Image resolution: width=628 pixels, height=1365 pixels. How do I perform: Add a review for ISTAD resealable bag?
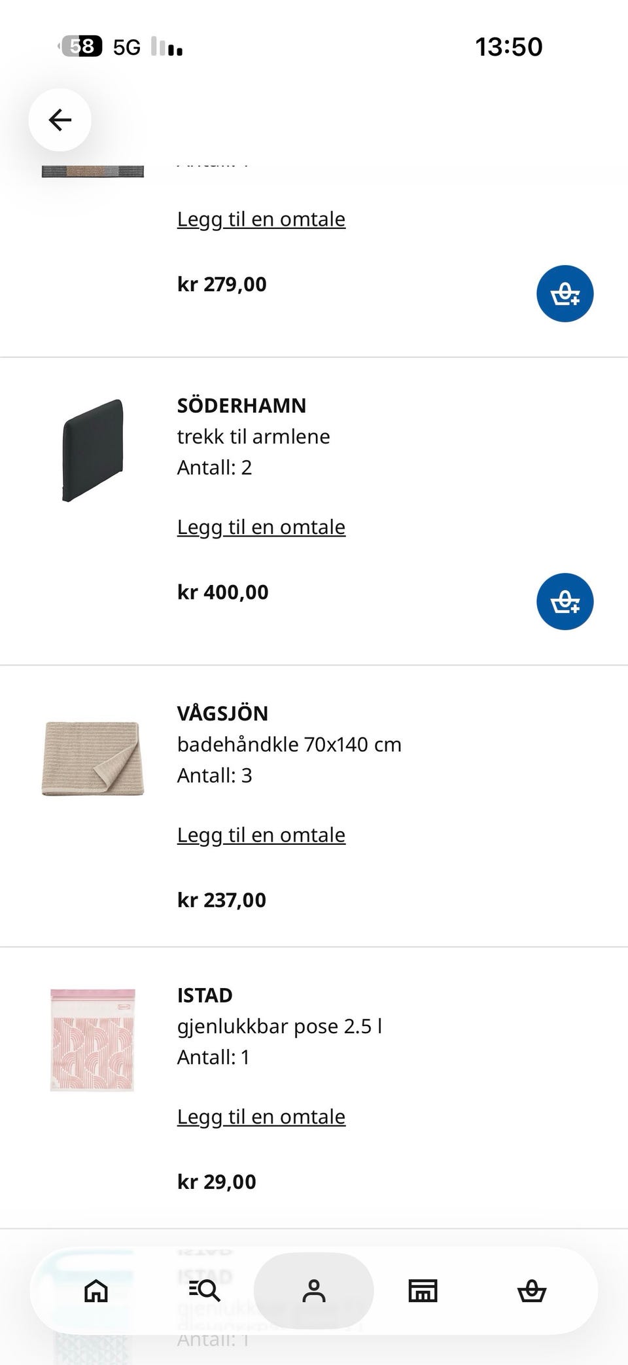[261, 1117]
